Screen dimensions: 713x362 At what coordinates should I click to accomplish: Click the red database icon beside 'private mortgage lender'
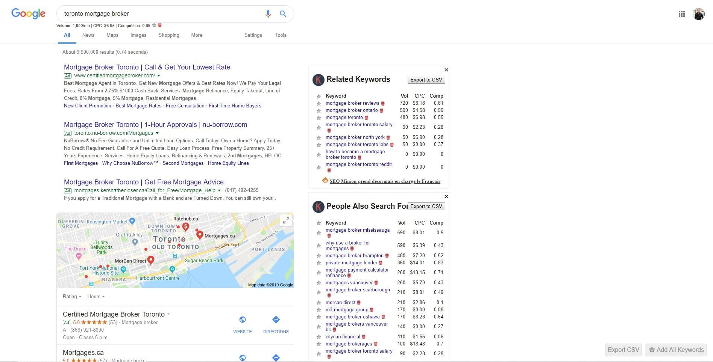coord(381,263)
